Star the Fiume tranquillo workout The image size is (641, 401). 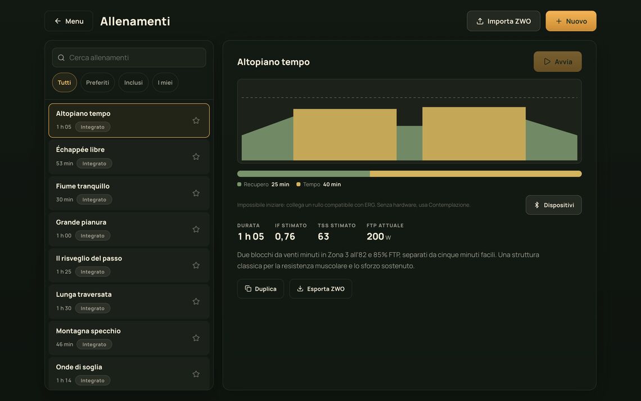196,193
